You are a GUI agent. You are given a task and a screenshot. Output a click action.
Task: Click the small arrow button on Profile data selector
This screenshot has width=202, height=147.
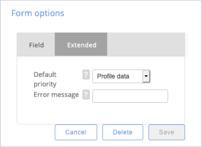[146, 76]
